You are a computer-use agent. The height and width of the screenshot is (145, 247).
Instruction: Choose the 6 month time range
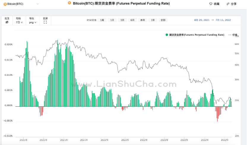[132, 20]
